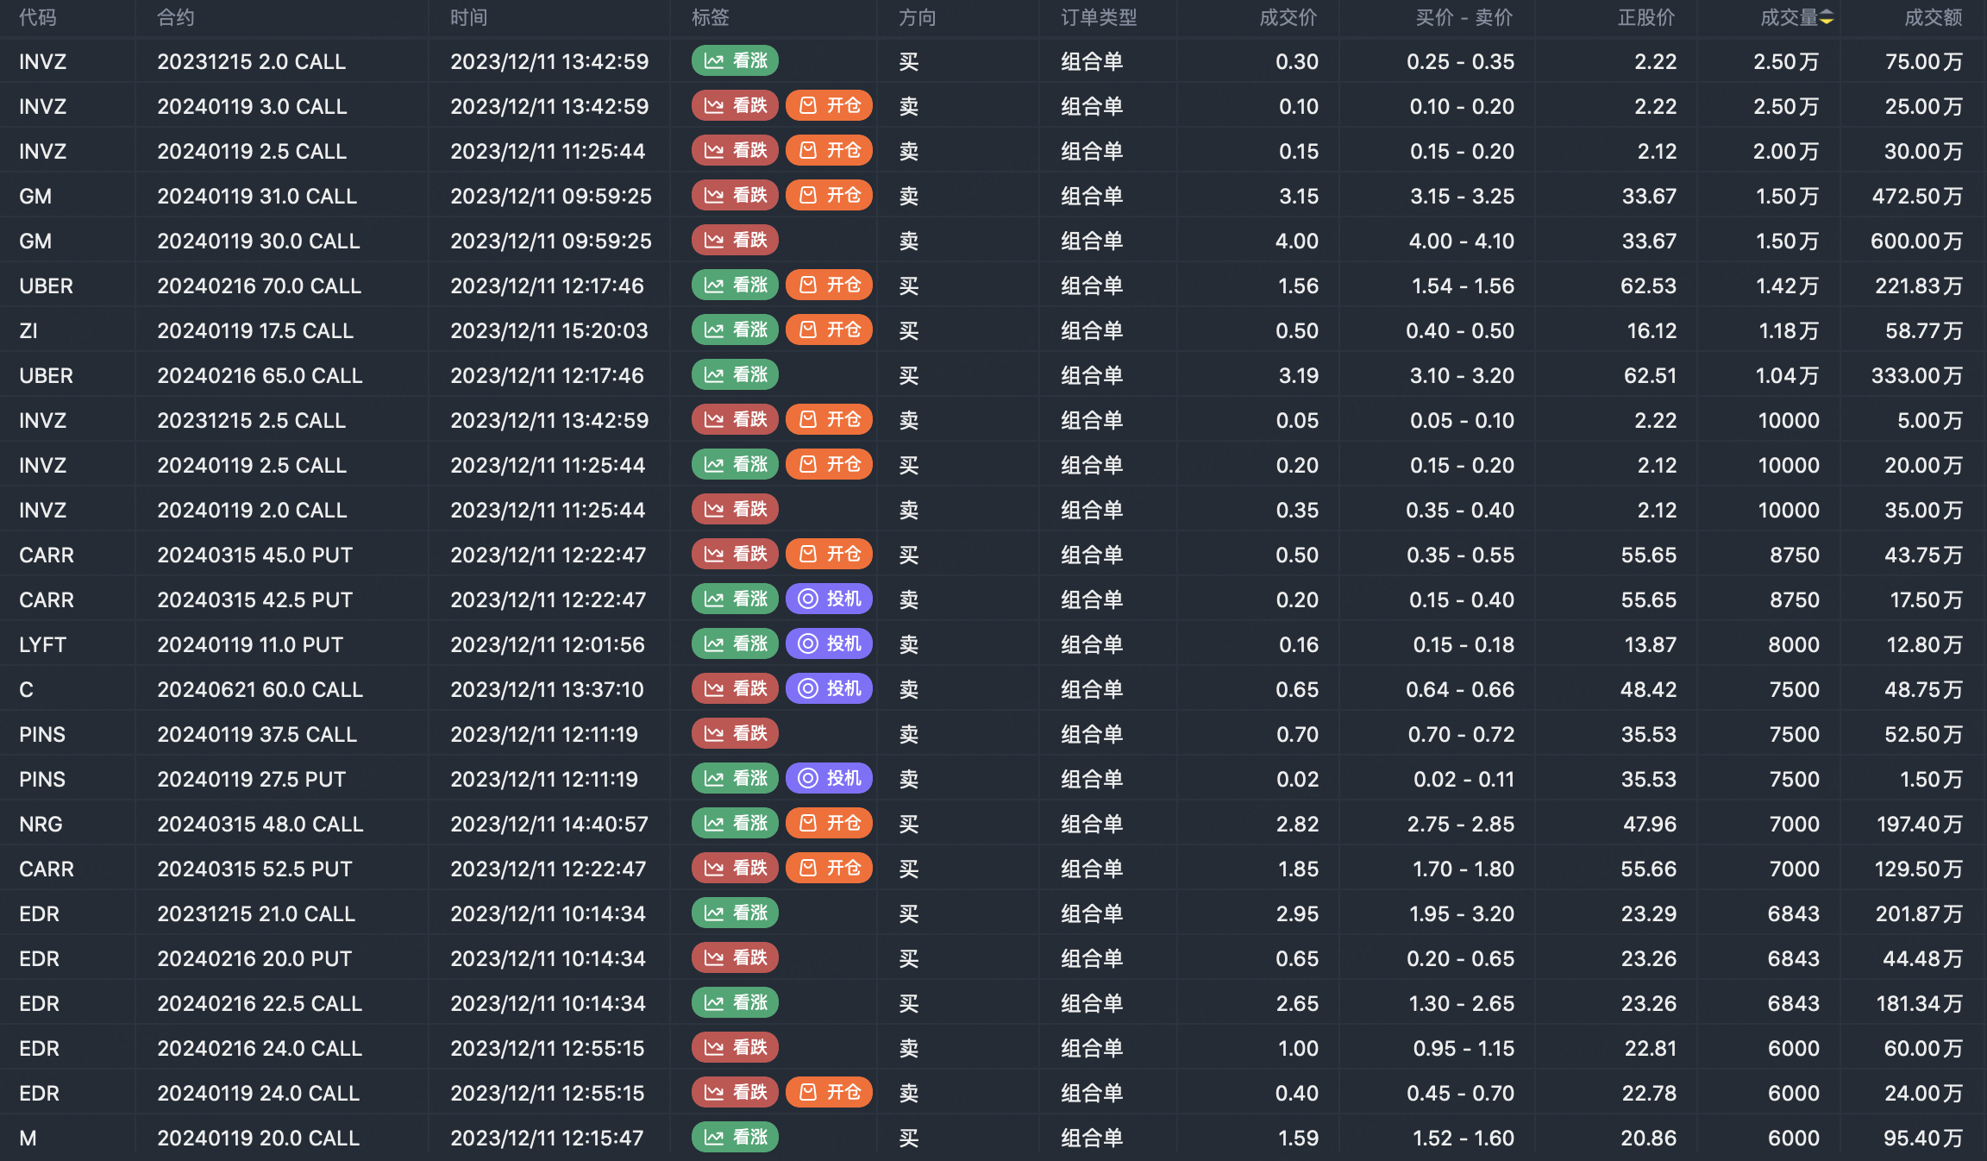The width and height of the screenshot is (1987, 1161).
Task: Click the 标签 tags column header
Action: [x=710, y=17]
